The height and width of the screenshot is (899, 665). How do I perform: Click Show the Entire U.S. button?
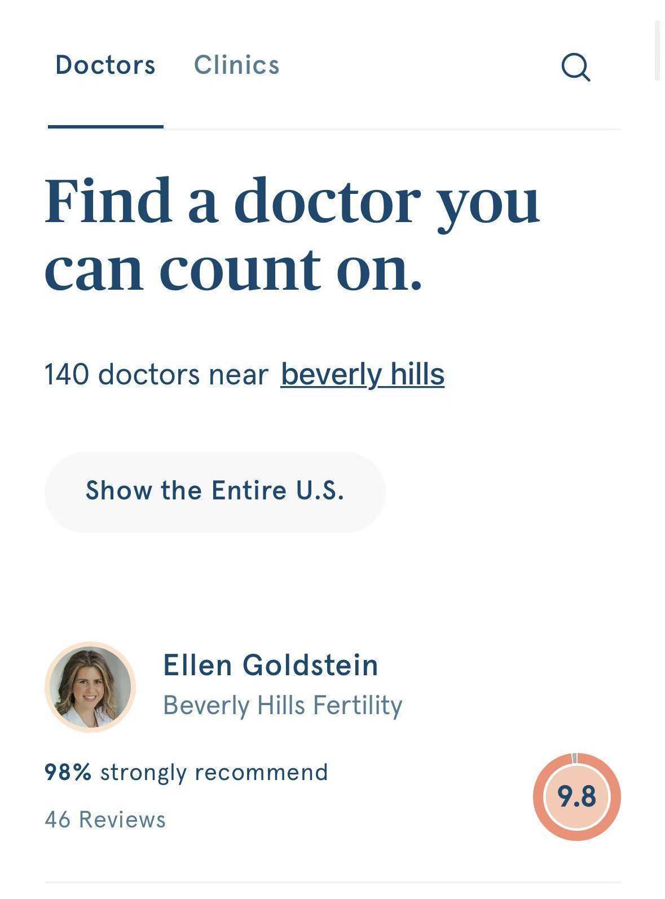tap(215, 490)
